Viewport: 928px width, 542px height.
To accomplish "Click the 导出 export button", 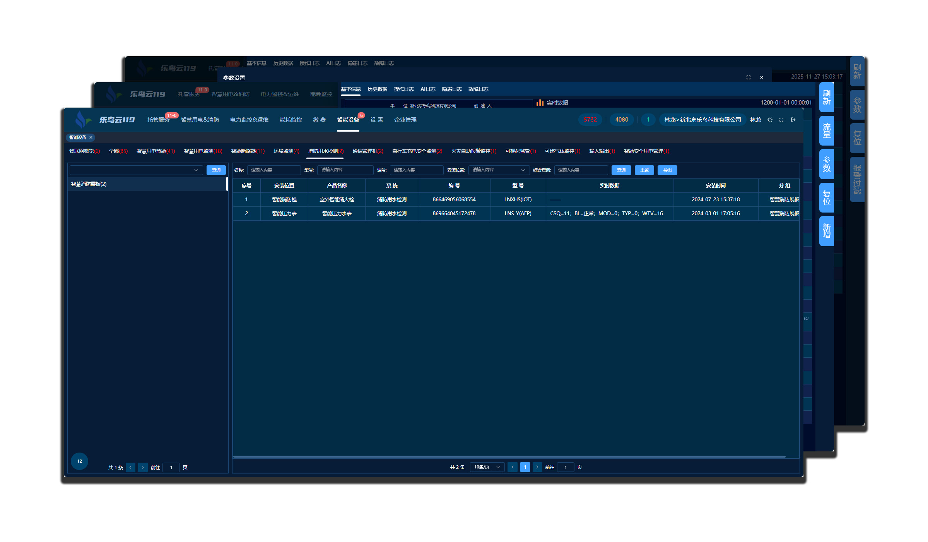I will (667, 170).
